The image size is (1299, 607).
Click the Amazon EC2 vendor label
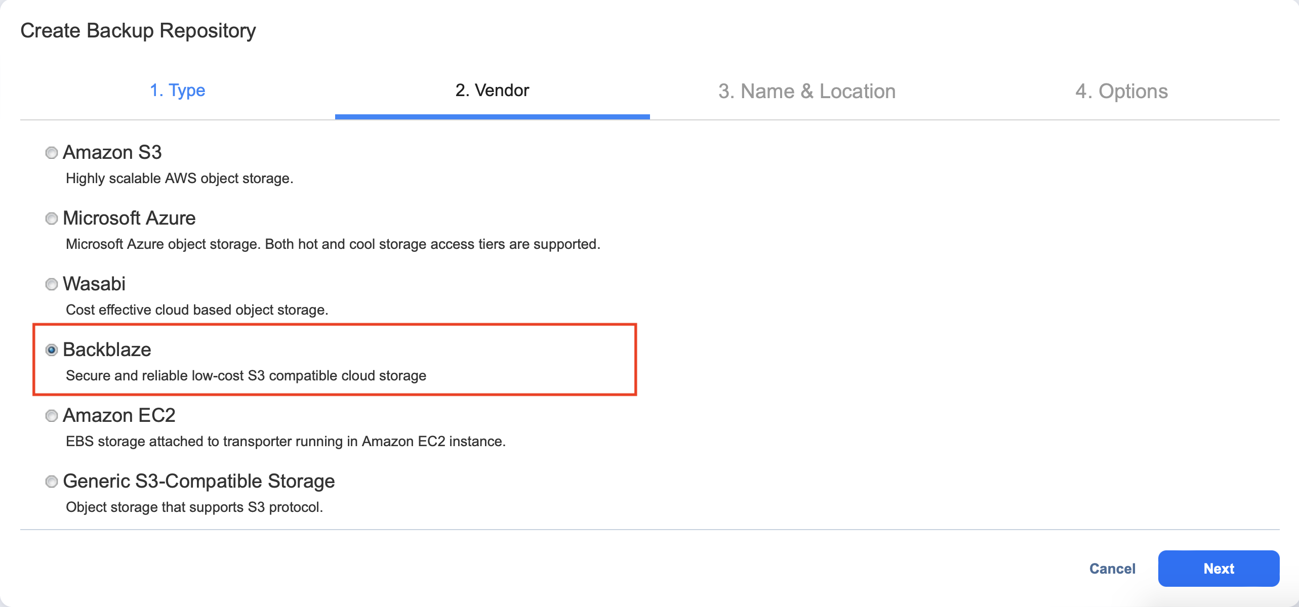click(119, 415)
